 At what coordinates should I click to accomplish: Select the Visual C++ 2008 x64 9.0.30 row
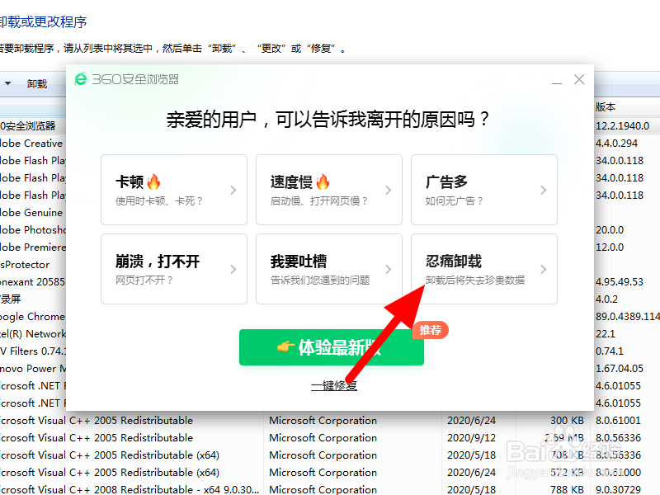330,488
